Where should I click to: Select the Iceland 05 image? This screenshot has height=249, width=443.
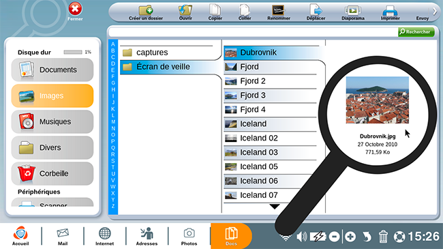271,166
